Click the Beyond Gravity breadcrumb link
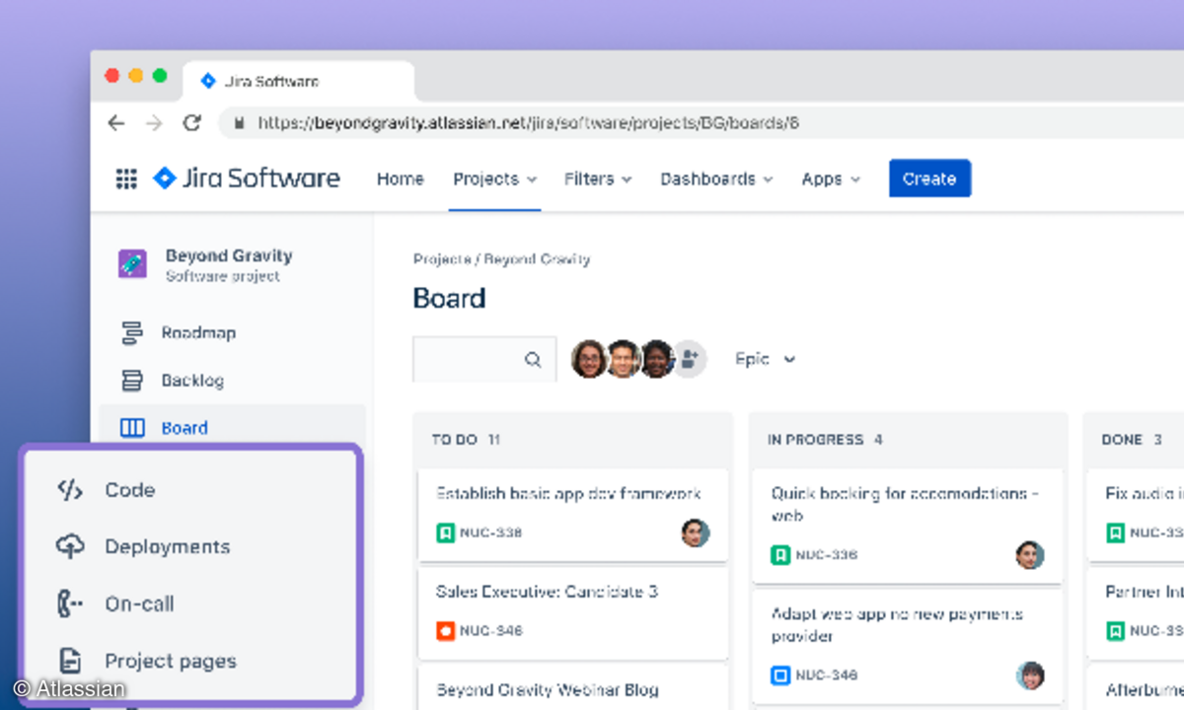Image resolution: width=1184 pixels, height=710 pixels. pyautogui.click(x=537, y=259)
